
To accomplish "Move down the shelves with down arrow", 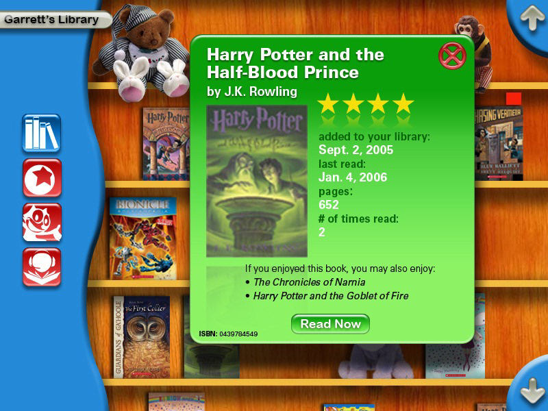I will (532, 390).
